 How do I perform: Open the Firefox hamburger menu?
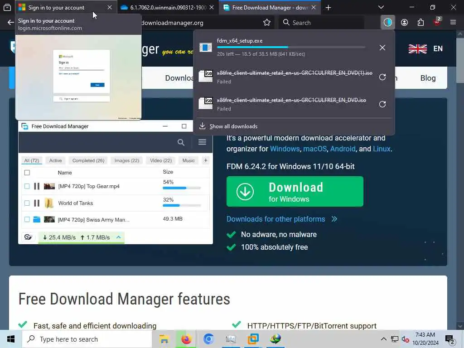453,22
